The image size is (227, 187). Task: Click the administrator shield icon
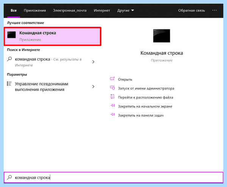(x=112, y=88)
